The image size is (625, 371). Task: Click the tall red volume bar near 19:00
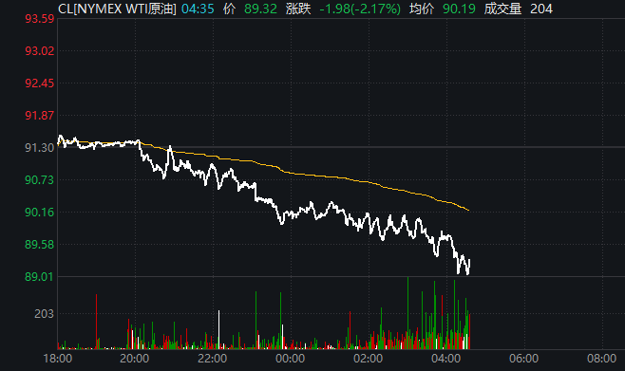click(x=96, y=322)
